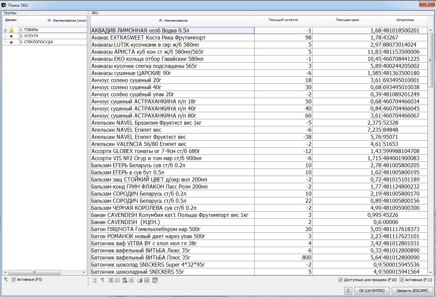Click the refresh arrows button beside OK
The width and height of the screenshot is (436, 297).
click(x=348, y=291)
